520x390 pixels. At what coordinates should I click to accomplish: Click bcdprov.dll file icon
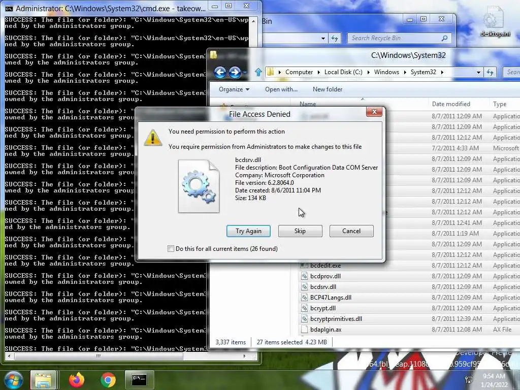click(x=304, y=276)
